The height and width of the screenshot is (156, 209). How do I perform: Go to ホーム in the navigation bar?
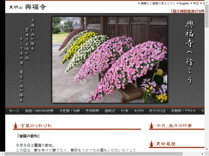[14, 111]
